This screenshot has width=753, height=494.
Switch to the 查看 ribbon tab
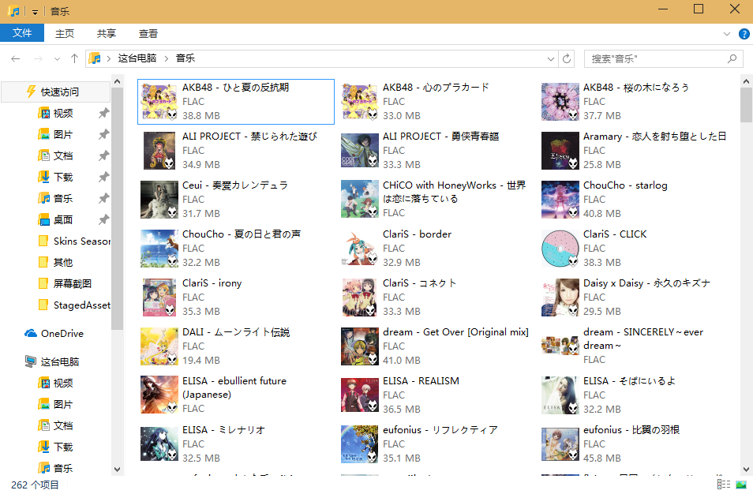[148, 33]
